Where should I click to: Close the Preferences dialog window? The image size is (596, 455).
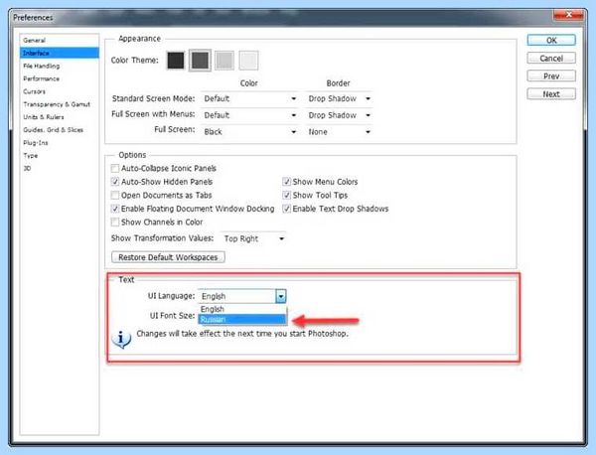568,15
